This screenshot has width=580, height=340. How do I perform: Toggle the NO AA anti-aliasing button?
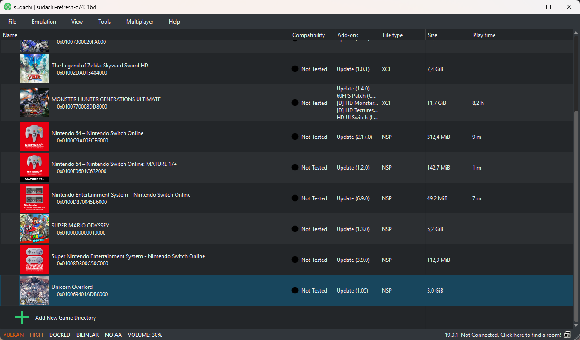click(113, 335)
